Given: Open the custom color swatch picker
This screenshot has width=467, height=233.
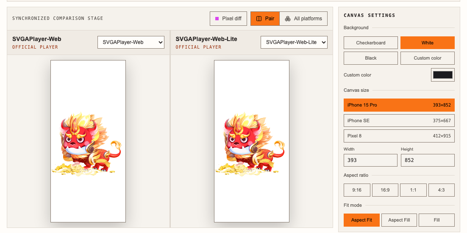Looking at the screenshot, I should [443, 74].
